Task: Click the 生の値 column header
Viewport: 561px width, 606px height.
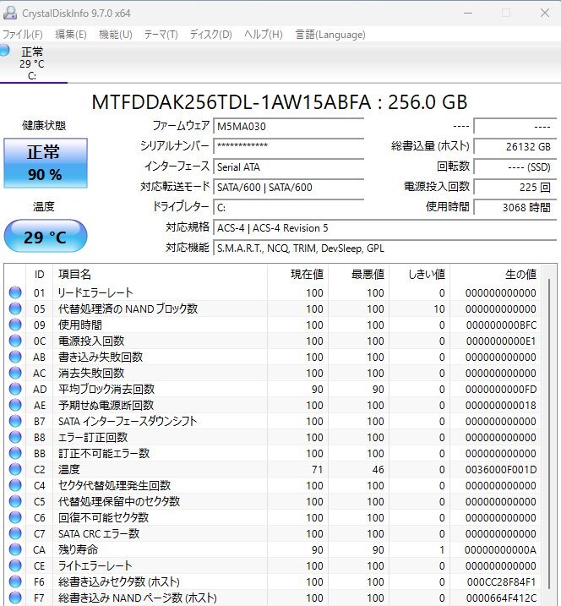Action: point(520,274)
